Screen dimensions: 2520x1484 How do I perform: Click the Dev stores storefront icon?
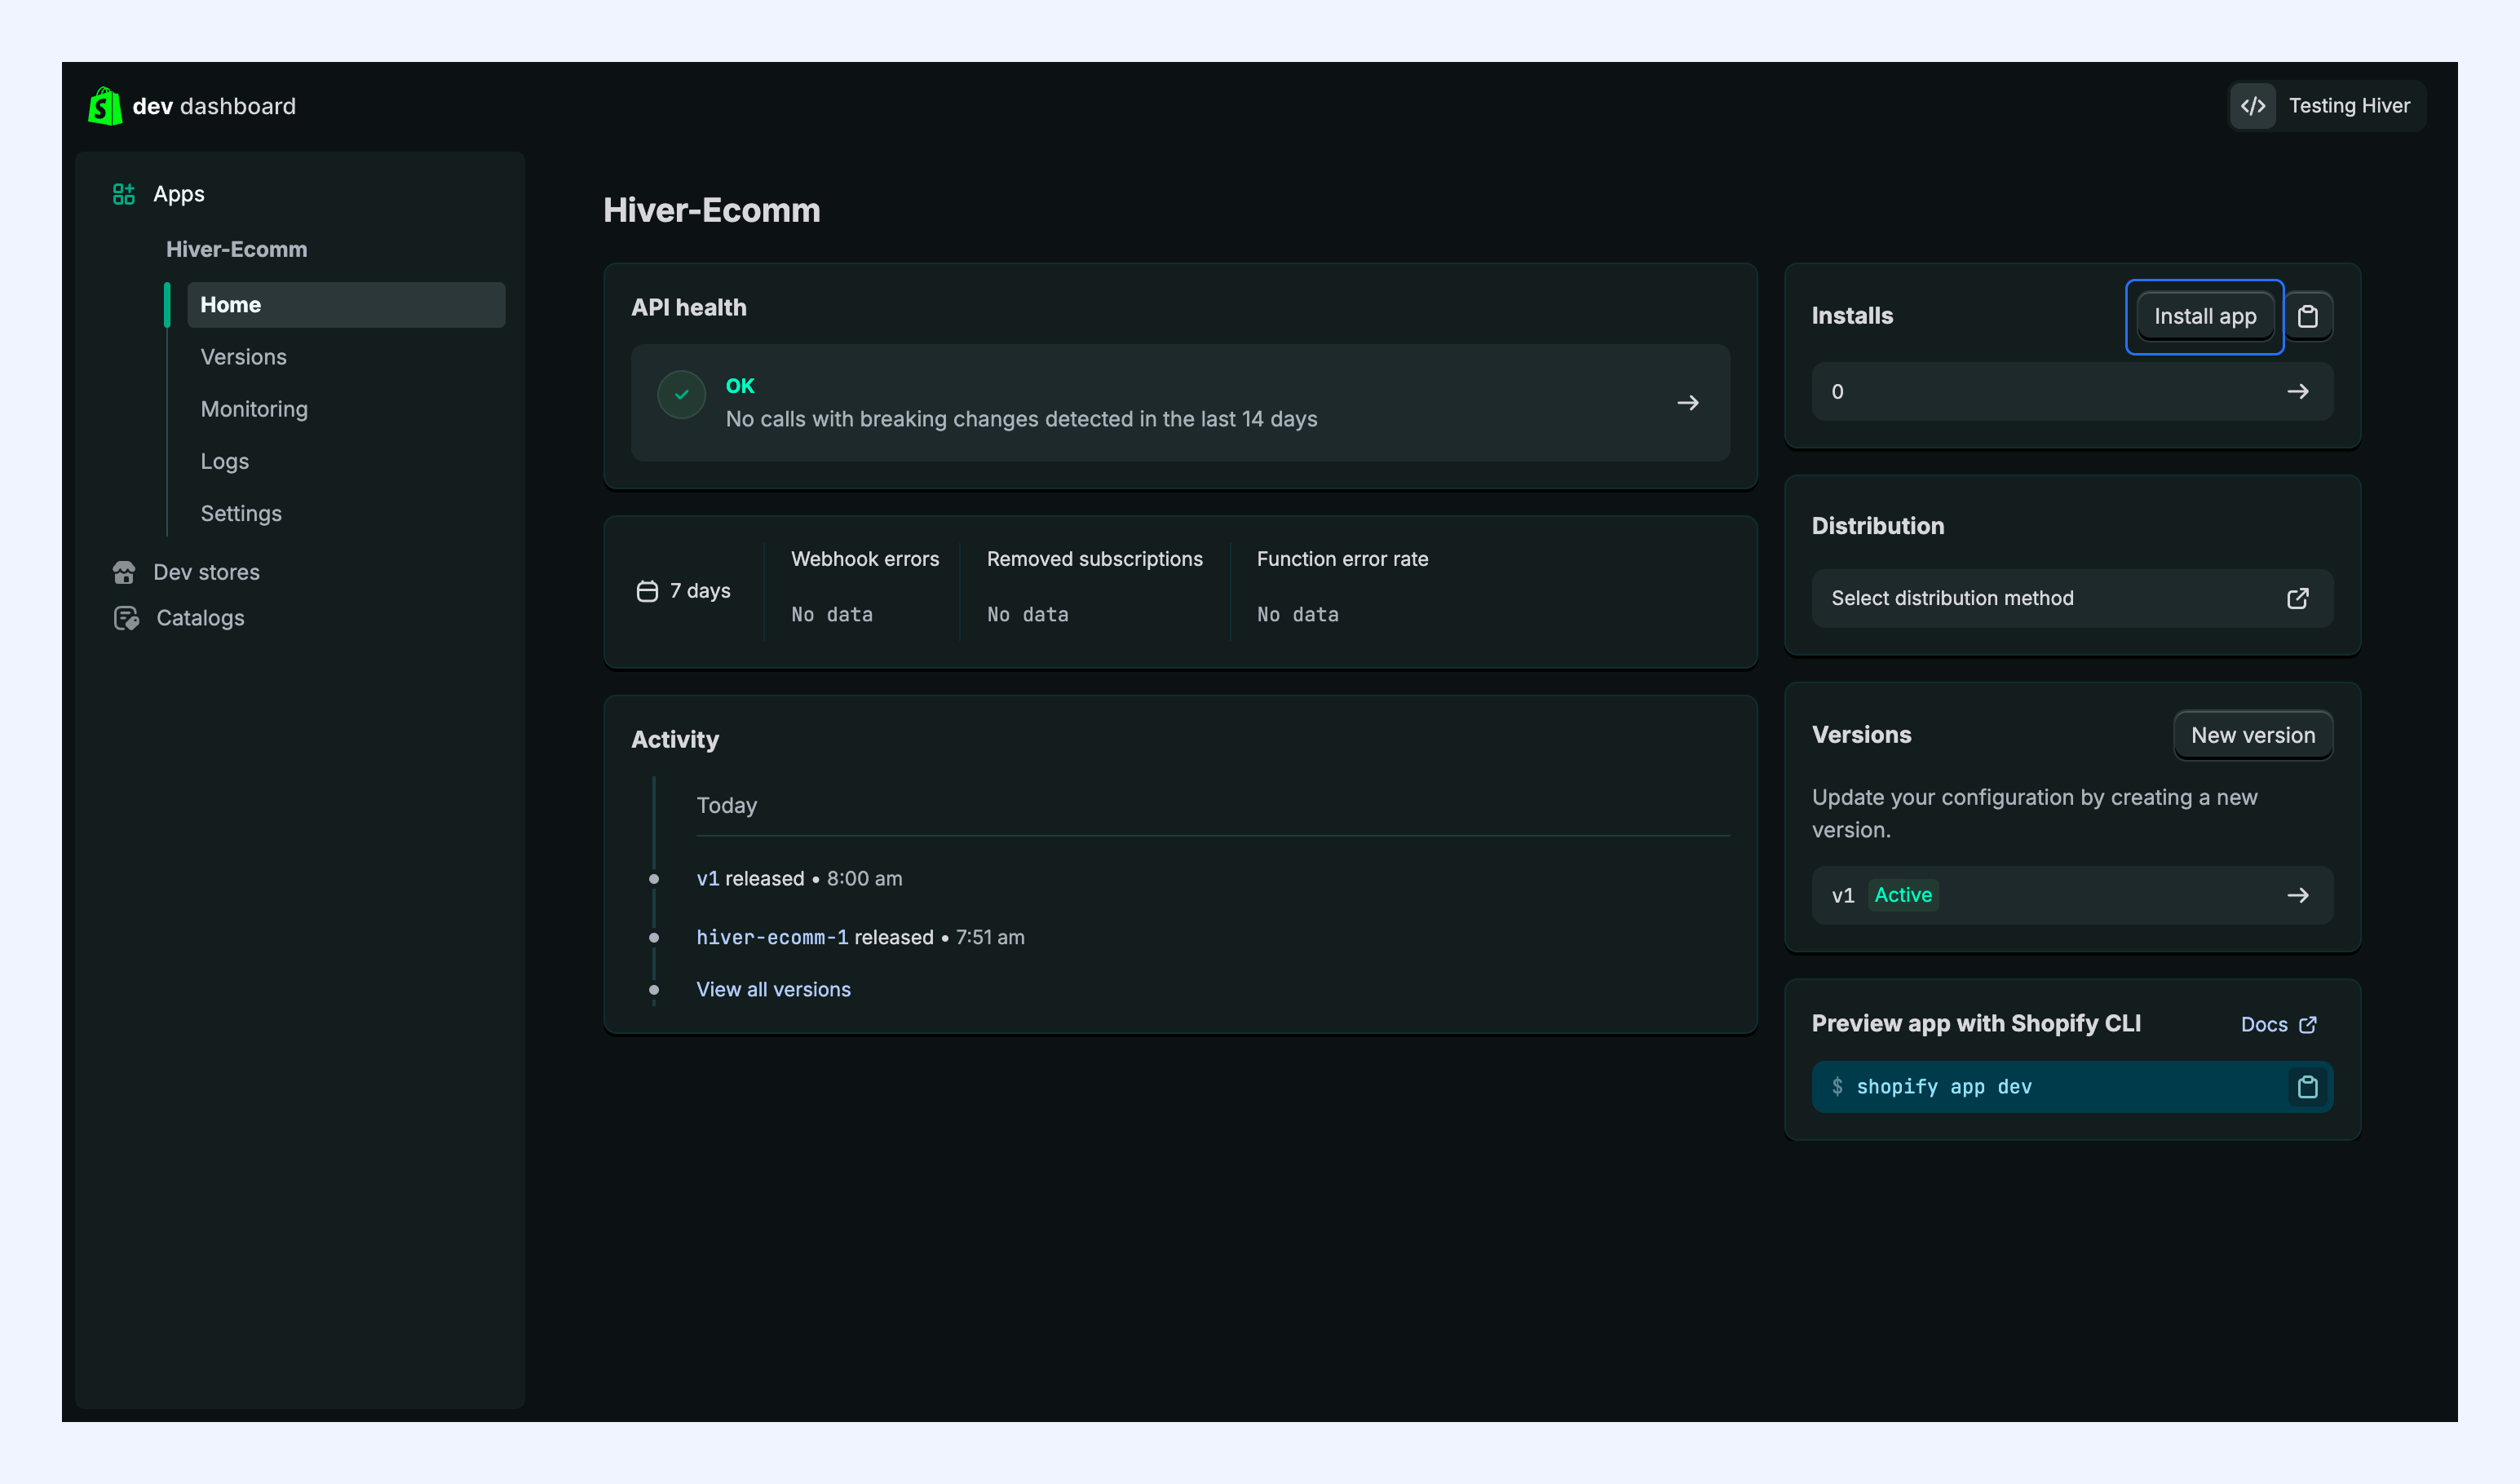pyautogui.click(x=124, y=572)
